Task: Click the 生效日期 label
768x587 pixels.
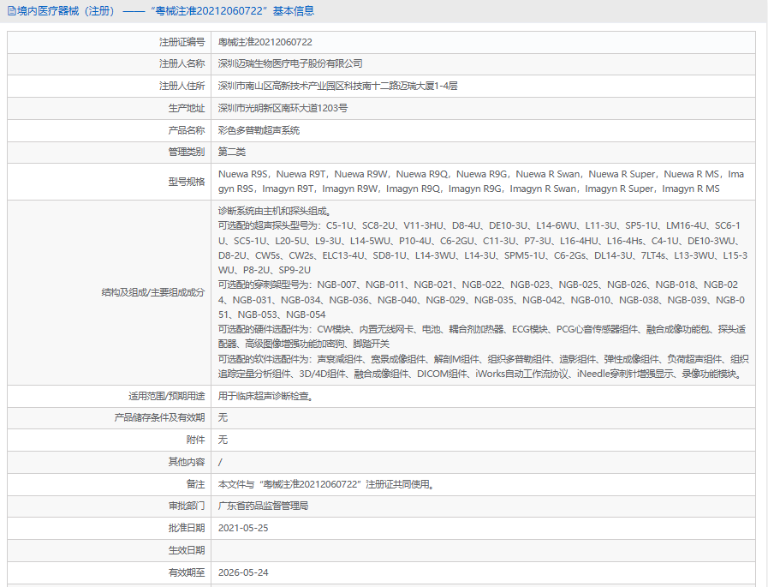Action: click(186, 551)
